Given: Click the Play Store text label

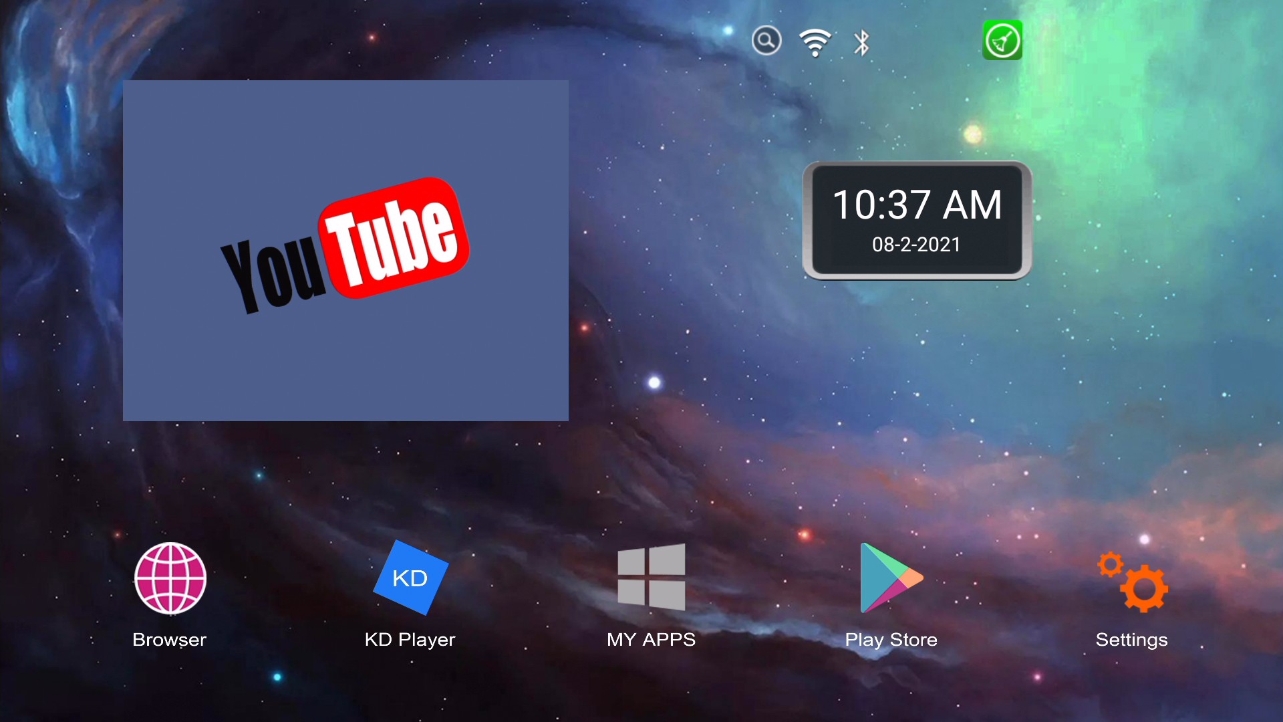Looking at the screenshot, I should click(x=891, y=640).
